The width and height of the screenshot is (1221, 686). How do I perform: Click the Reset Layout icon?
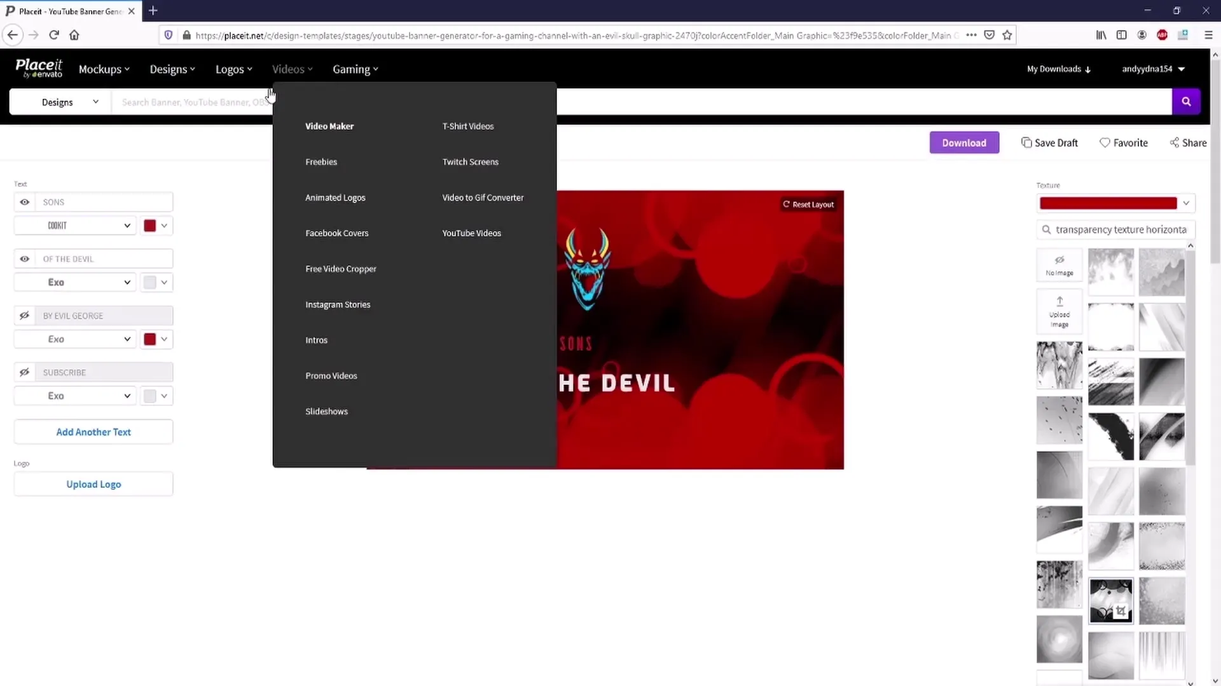[x=786, y=203]
